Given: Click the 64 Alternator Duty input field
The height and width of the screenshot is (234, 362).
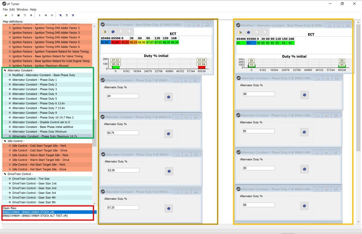Looking at the screenshot, I should click(x=123, y=96).
